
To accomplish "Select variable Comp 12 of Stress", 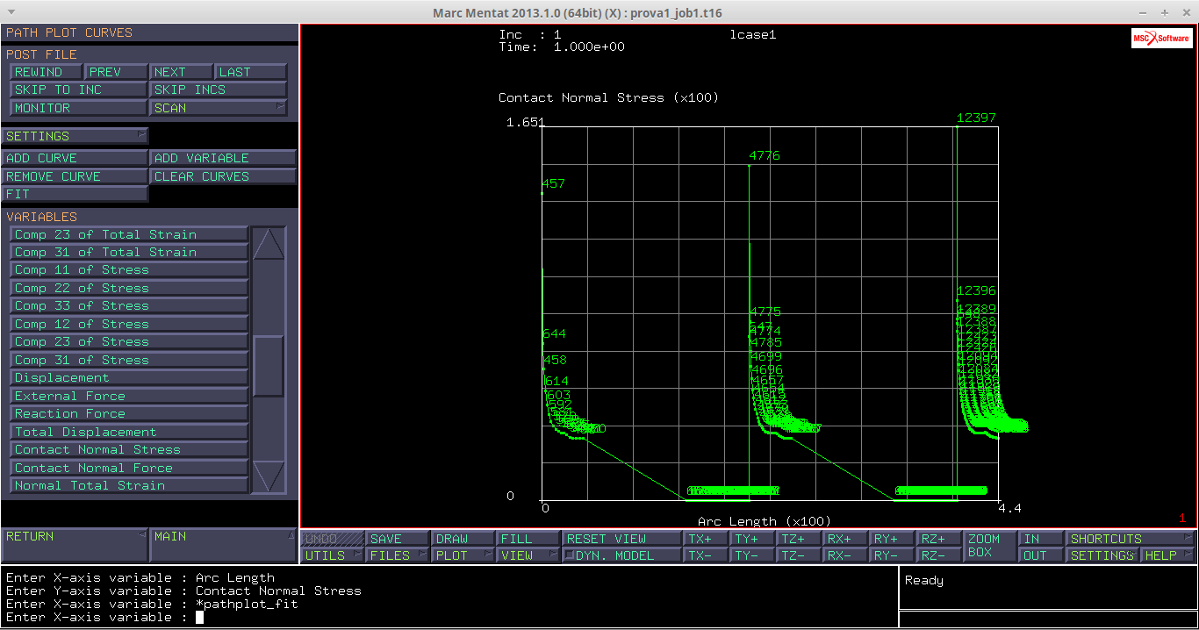I will [x=130, y=324].
